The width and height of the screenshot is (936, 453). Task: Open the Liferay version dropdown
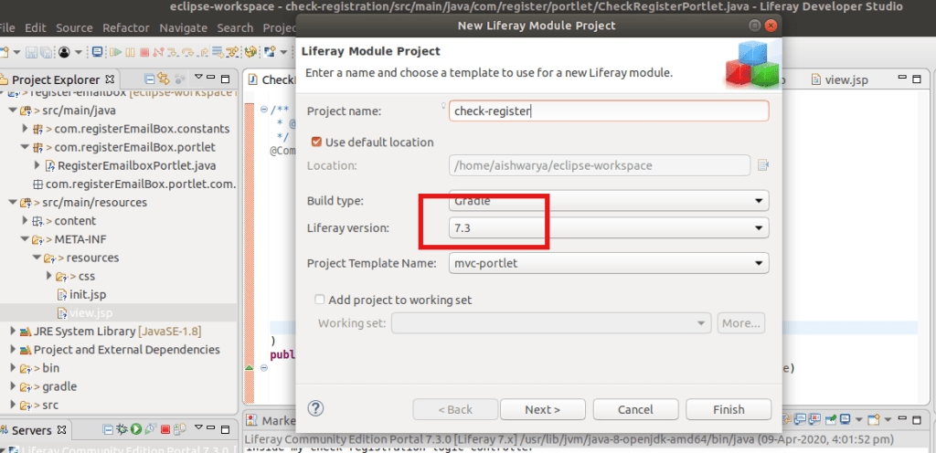(609, 228)
